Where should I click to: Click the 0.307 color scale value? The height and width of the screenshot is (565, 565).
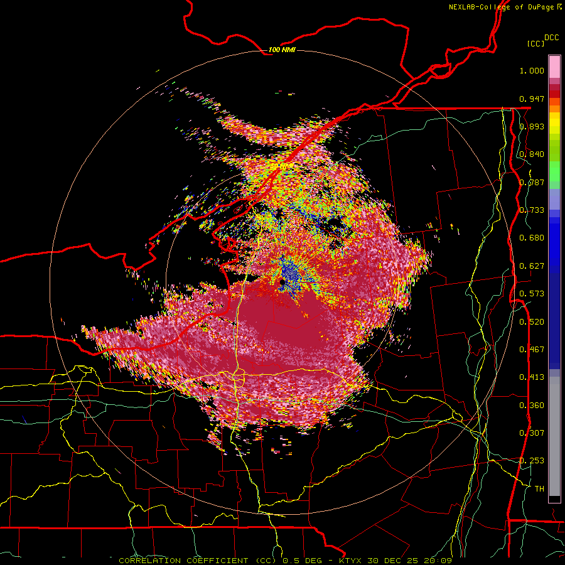tap(532, 433)
